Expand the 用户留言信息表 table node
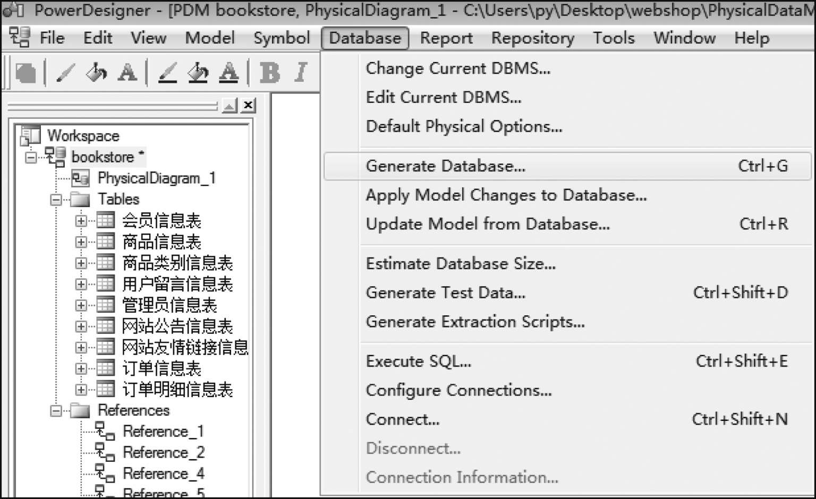The width and height of the screenshot is (816, 499). tap(81, 285)
